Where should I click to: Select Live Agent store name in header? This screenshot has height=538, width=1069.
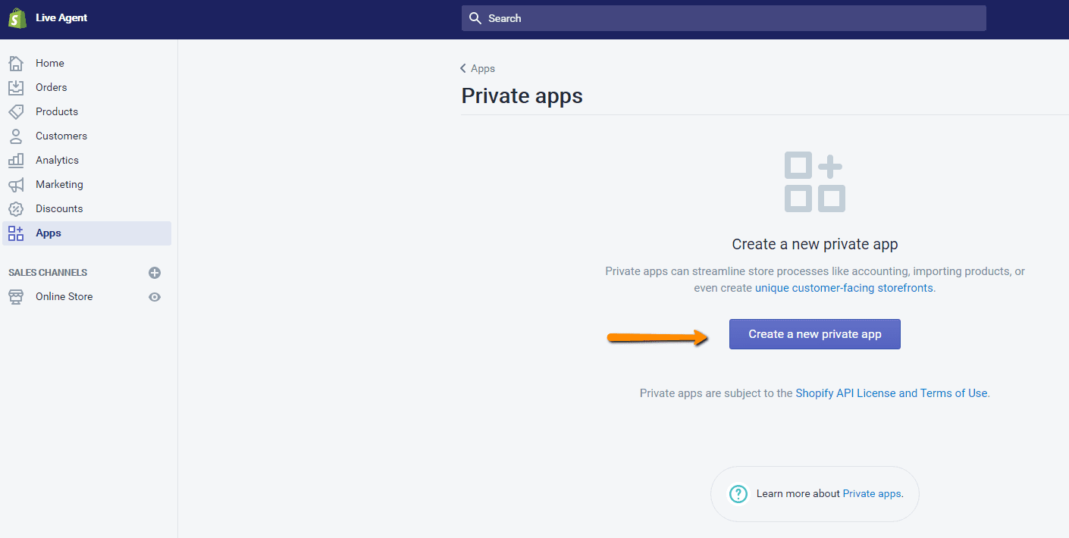[x=61, y=17]
